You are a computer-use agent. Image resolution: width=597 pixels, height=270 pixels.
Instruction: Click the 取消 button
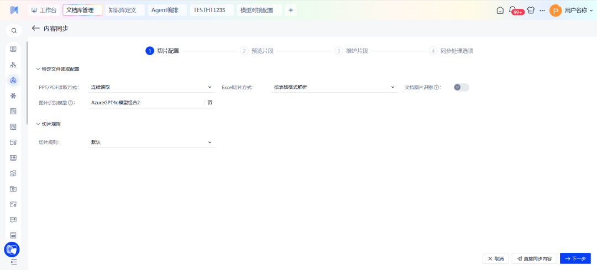click(495, 258)
